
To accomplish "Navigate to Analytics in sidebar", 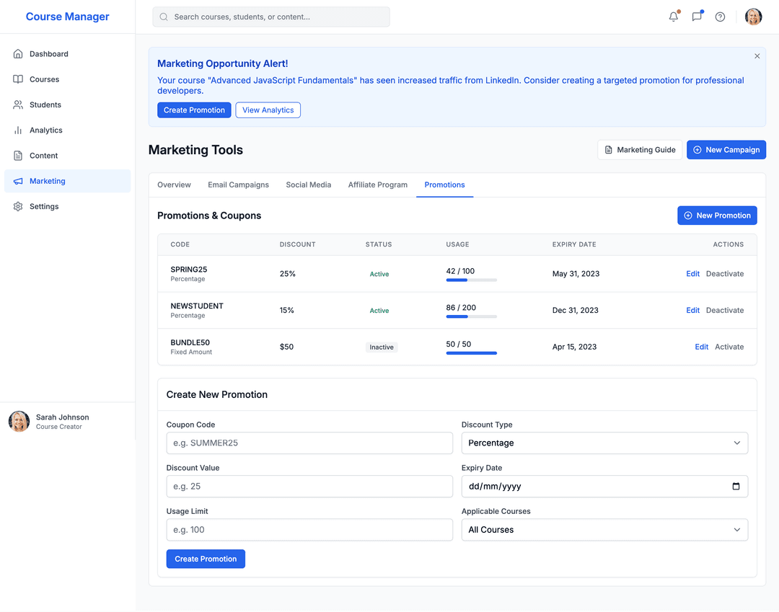I will click(x=45, y=130).
